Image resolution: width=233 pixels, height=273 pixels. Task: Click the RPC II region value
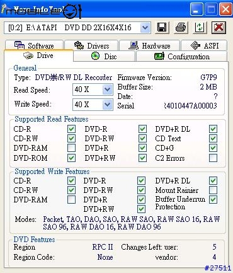(103, 247)
